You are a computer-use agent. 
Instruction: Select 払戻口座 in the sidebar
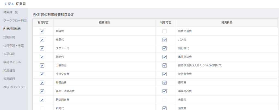tap(9, 54)
